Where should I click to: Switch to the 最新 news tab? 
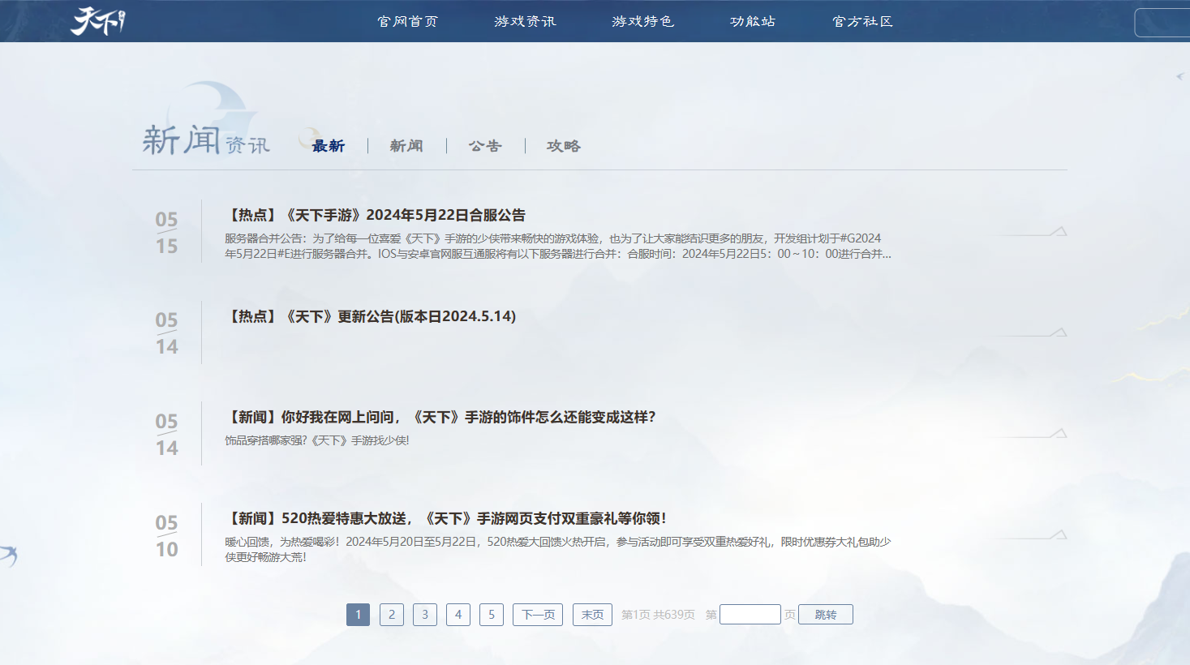pyautogui.click(x=329, y=146)
